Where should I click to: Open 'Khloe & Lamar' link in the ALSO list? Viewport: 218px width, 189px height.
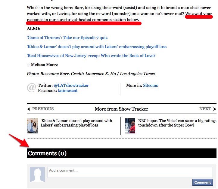click(x=96, y=47)
